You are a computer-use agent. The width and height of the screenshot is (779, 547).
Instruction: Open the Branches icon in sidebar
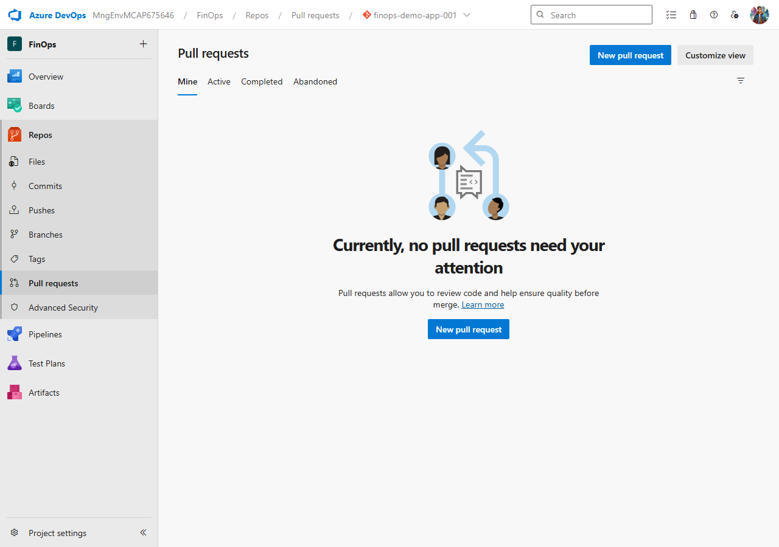tap(14, 235)
